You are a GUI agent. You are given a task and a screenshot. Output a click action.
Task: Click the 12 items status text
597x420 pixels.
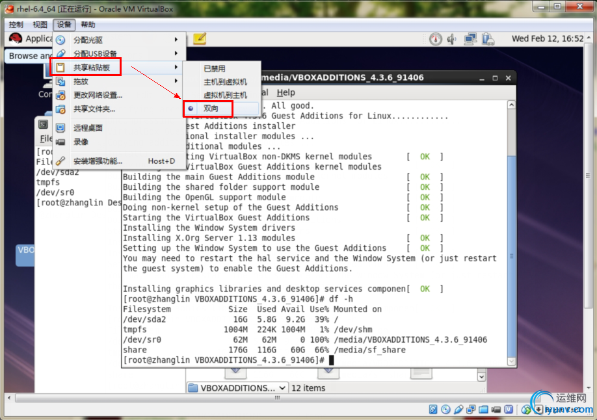[x=308, y=388]
